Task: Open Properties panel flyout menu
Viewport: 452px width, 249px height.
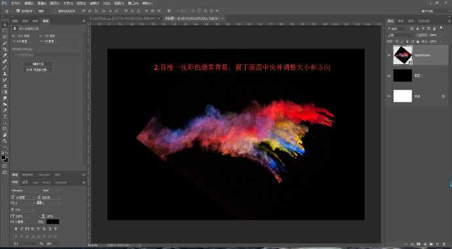Action: coord(83,21)
